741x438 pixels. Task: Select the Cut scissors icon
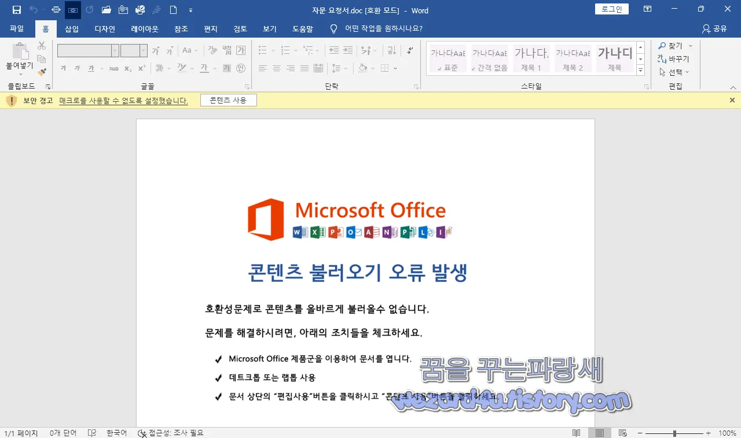click(x=42, y=46)
